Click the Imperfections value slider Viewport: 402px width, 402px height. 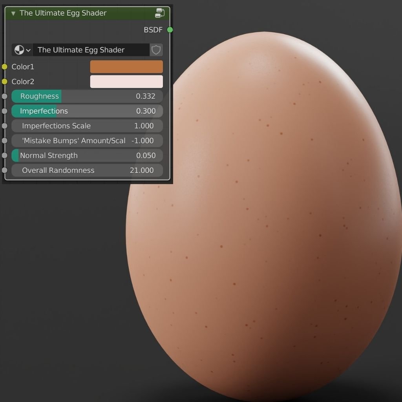86,111
